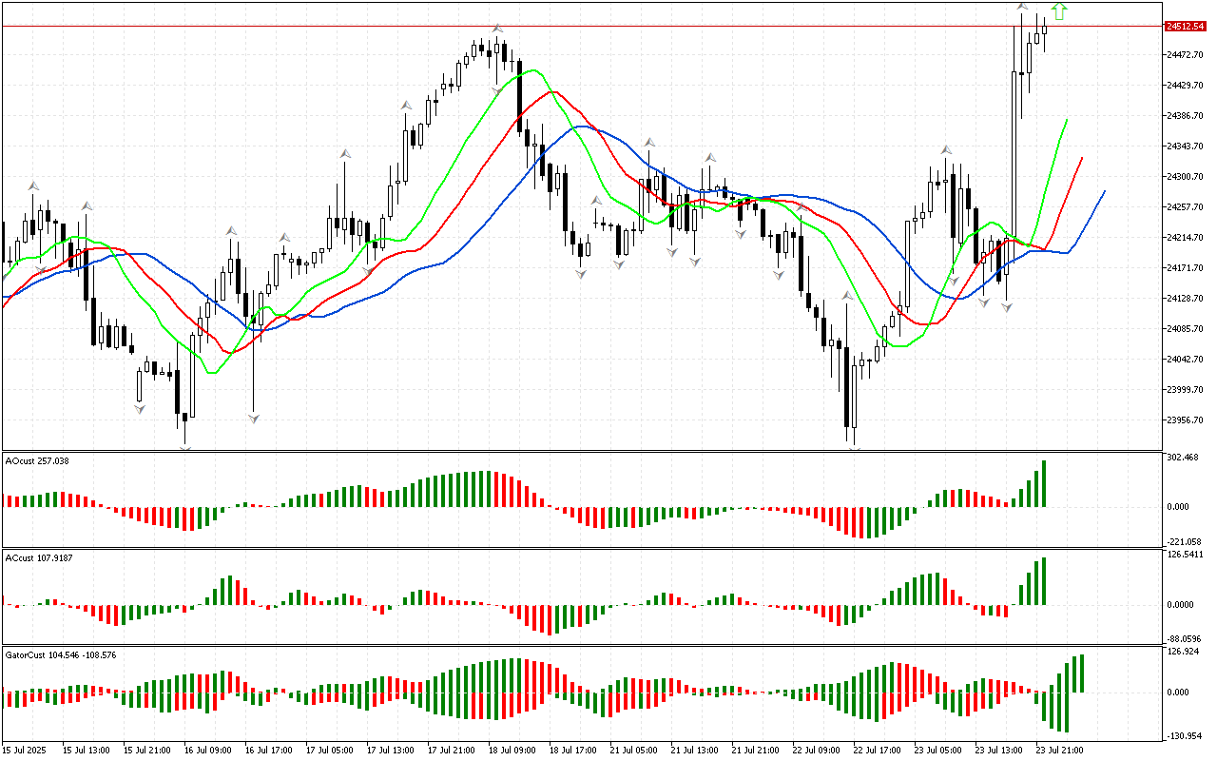
Task: Click the 23956.70 price level on the axis
Action: click(x=1185, y=420)
